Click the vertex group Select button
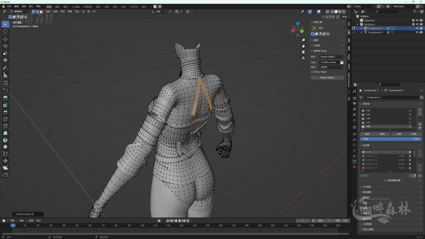This screenshot has height=239, width=425. [399, 134]
